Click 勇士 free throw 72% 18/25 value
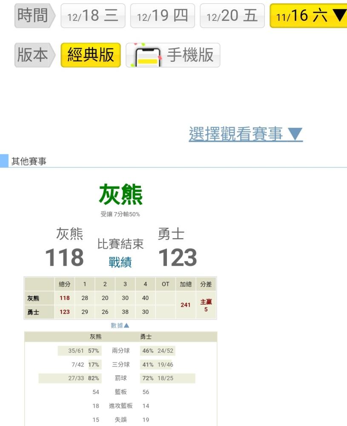Image resolution: width=347 pixels, height=426 pixels. 158,378
